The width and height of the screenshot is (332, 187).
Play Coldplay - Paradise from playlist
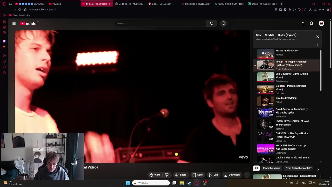[286, 90]
